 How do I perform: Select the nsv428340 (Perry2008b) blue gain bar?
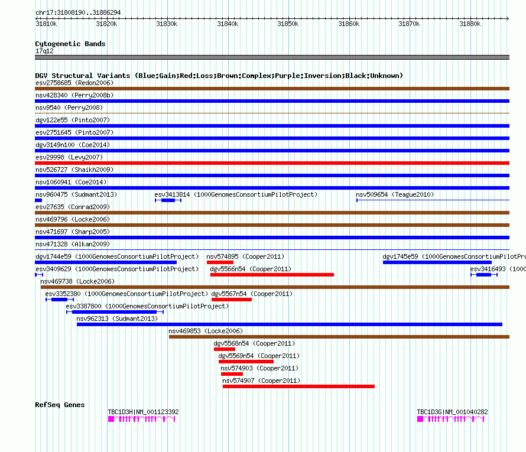[272, 101]
